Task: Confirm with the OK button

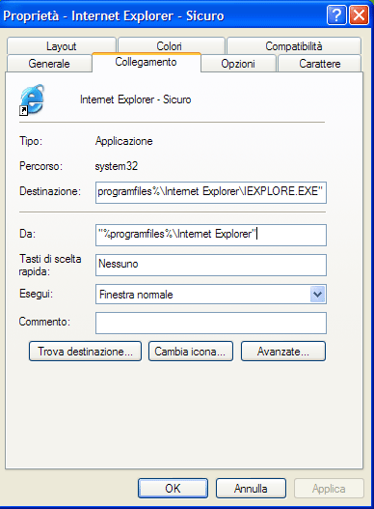Action: pyautogui.click(x=173, y=488)
